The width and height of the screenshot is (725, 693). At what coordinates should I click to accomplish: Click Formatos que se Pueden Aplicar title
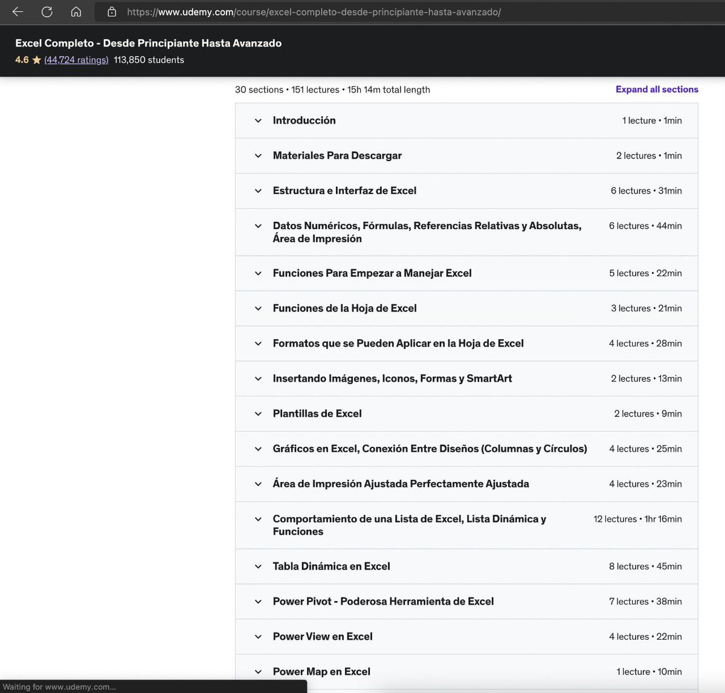[x=398, y=343]
